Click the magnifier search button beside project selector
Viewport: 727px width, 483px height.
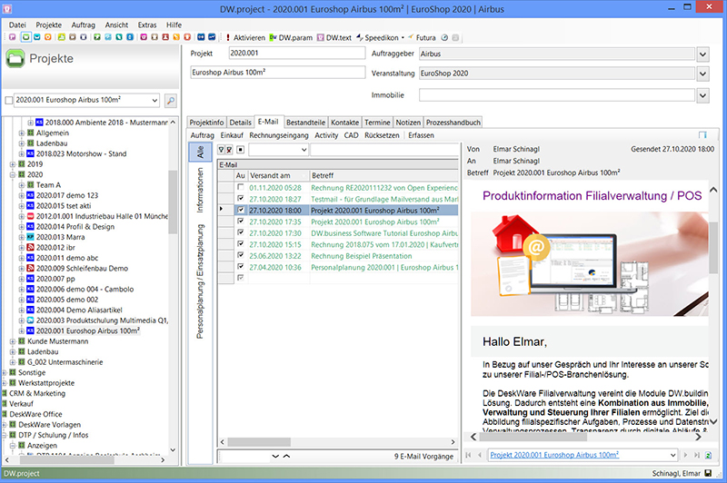[171, 101]
